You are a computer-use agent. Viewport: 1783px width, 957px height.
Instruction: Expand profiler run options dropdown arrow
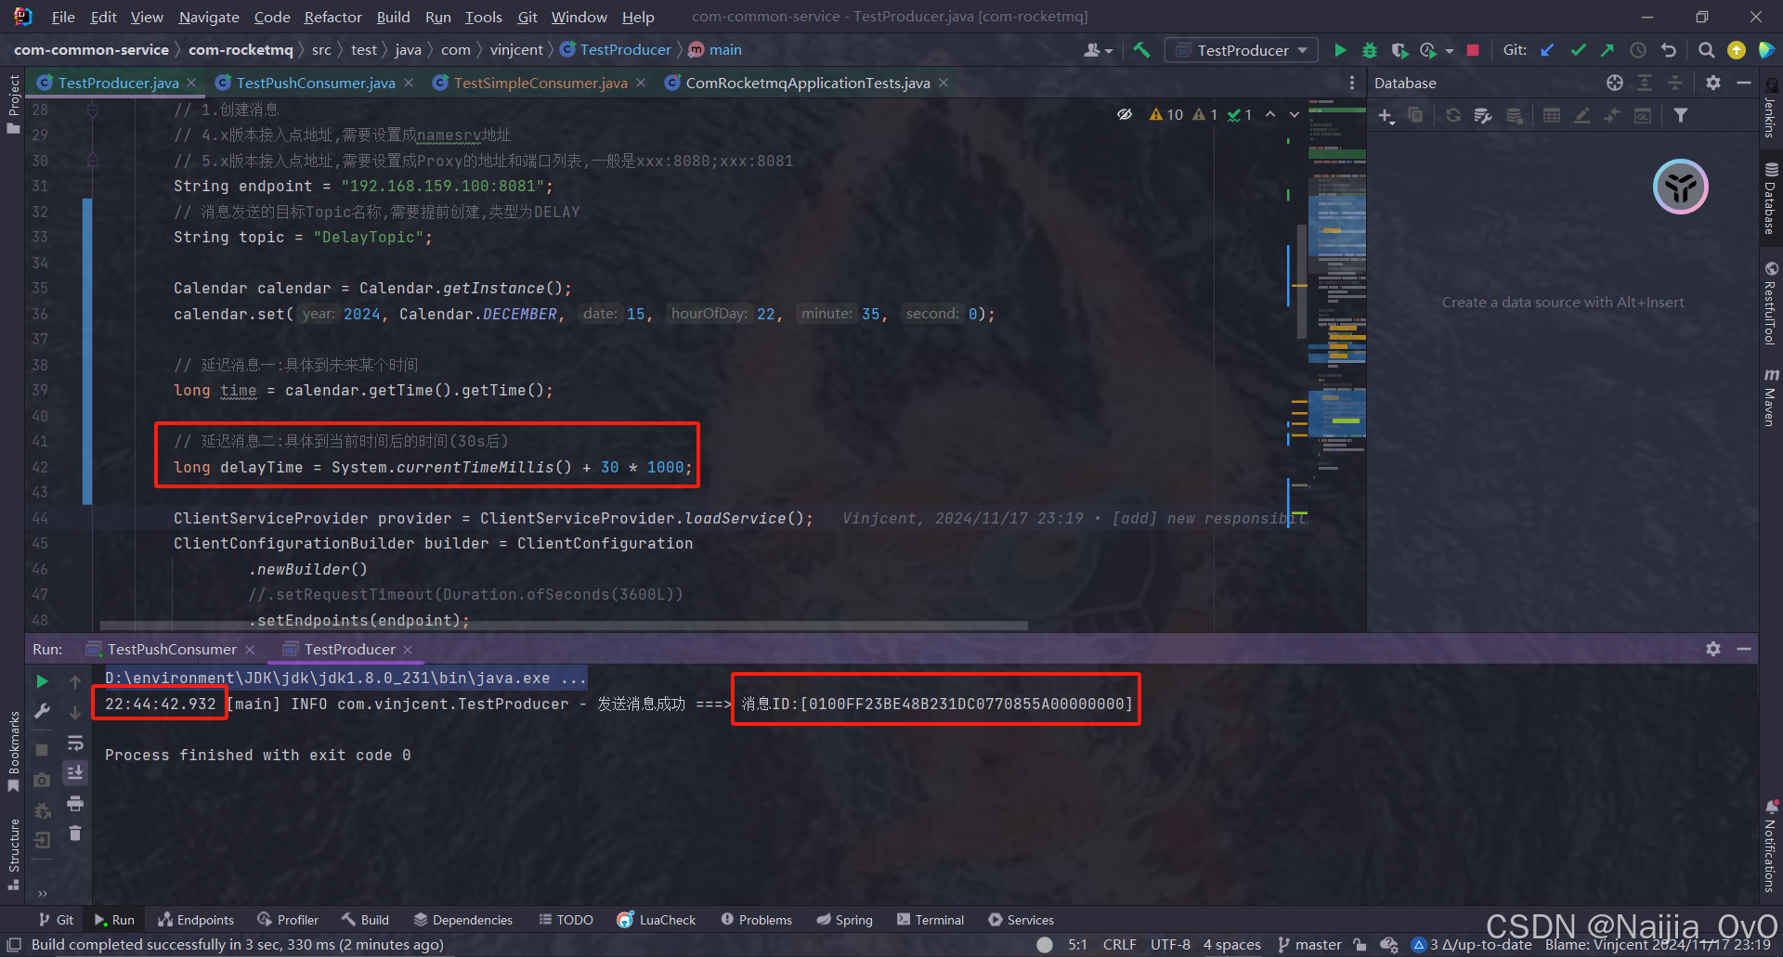coord(1450,52)
